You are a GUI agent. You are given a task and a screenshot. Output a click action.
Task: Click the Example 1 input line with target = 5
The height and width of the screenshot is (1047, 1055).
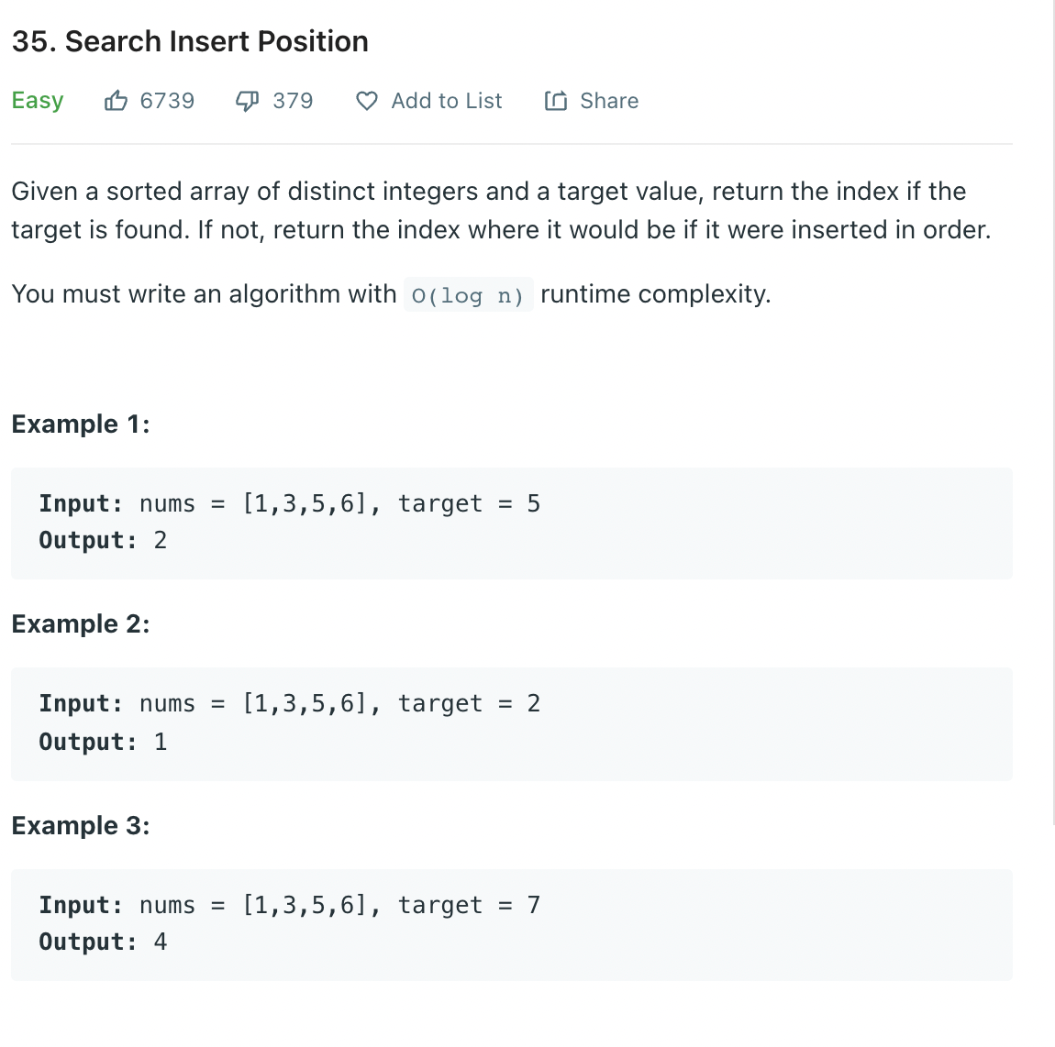(x=289, y=503)
